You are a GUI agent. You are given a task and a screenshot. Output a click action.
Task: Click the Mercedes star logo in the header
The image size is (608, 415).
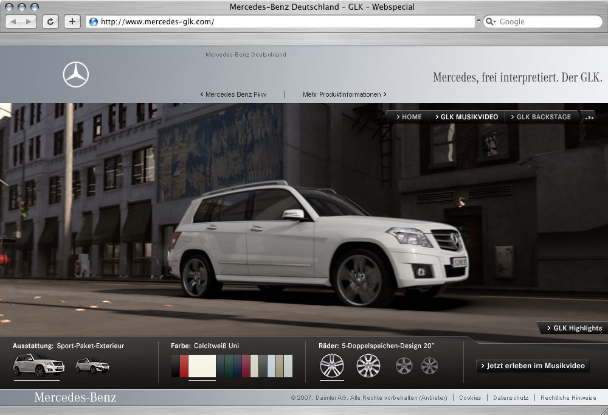coord(76,74)
